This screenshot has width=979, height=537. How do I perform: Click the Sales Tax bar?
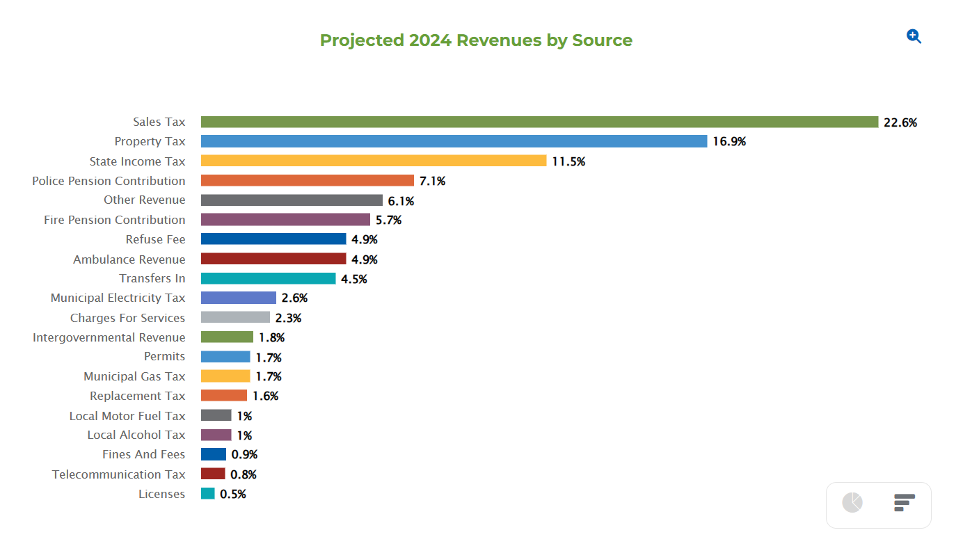(540, 122)
